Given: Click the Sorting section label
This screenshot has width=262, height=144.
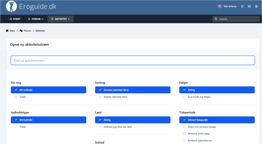Looking at the screenshot, I should pyautogui.click(x=100, y=83).
